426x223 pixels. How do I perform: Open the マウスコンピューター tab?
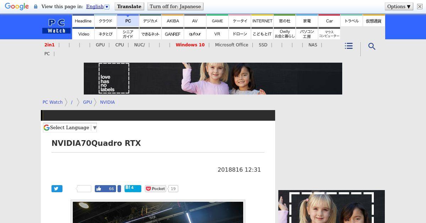pos(329,34)
